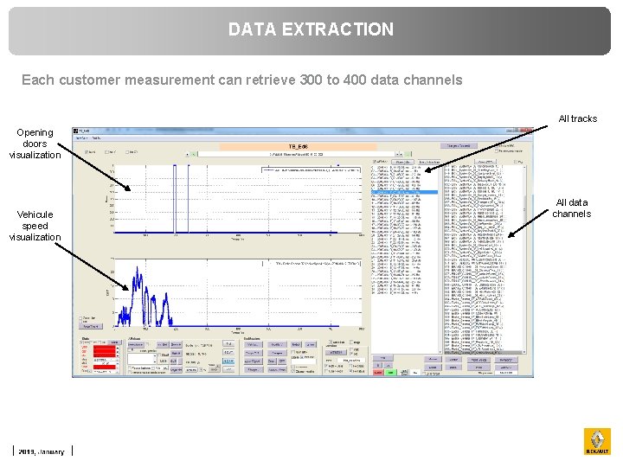Open the first menu in the TB_Edit menu bar
The width and height of the screenshot is (623, 467).
[x=81, y=138]
